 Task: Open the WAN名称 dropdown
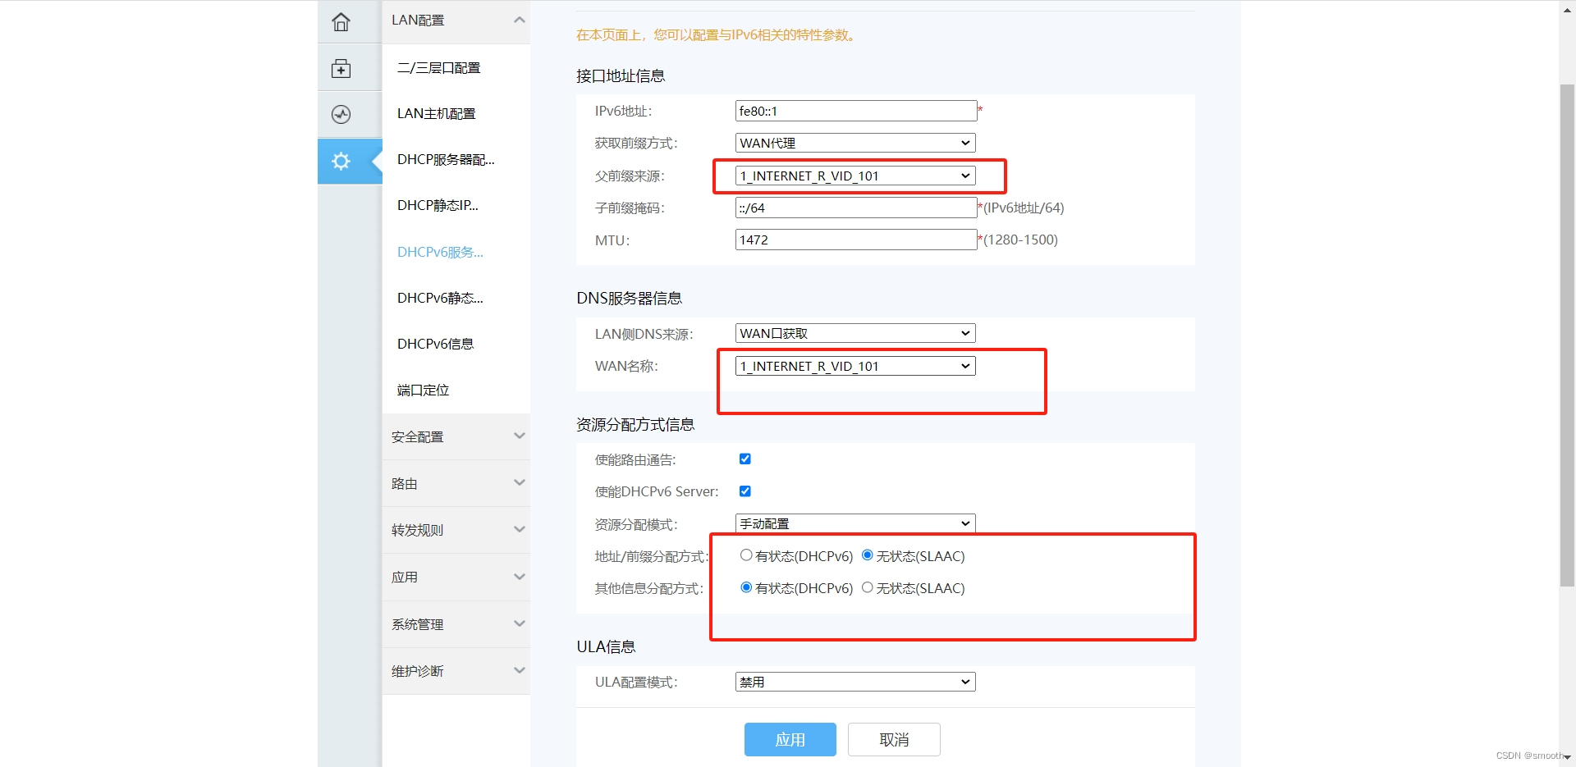[854, 366]
